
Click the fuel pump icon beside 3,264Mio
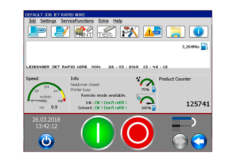[x=204, y=47]
